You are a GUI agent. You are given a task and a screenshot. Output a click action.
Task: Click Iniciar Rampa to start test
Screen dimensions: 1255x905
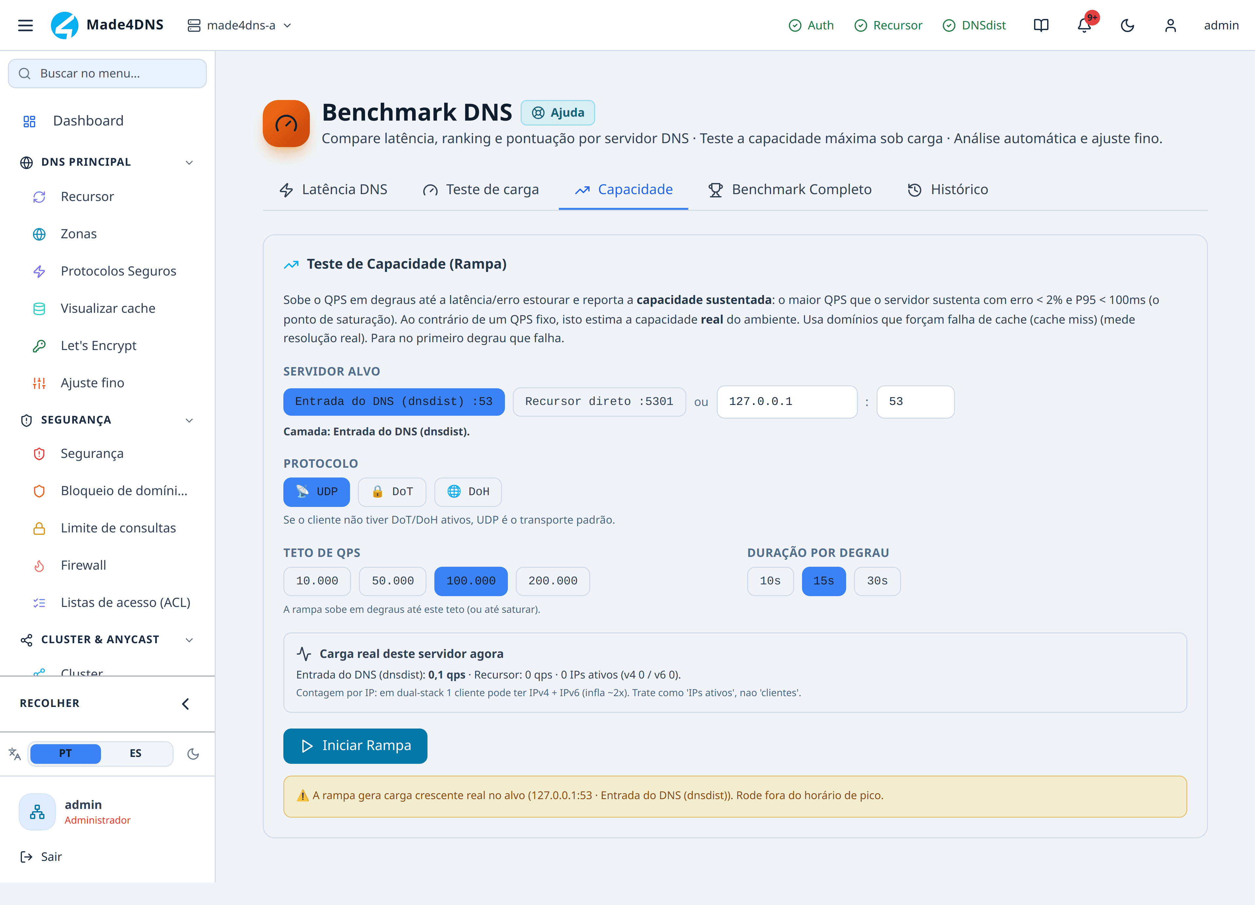355,746
